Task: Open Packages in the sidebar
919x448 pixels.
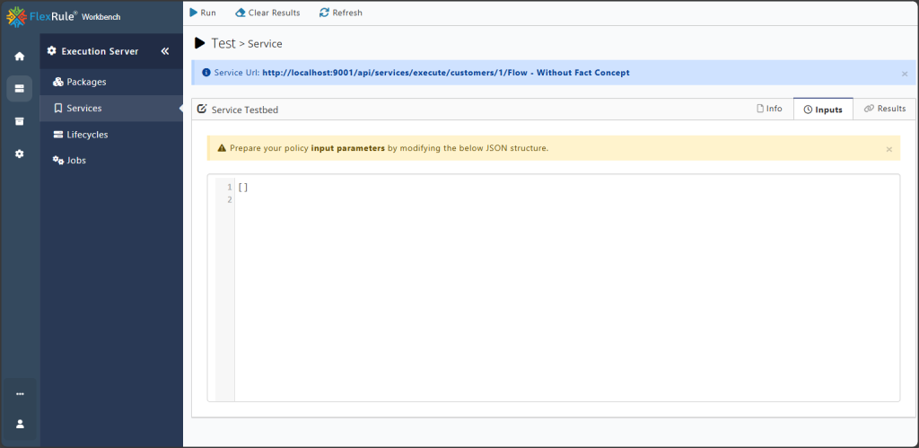Action: pyautogui.click(x=111, y=82)
